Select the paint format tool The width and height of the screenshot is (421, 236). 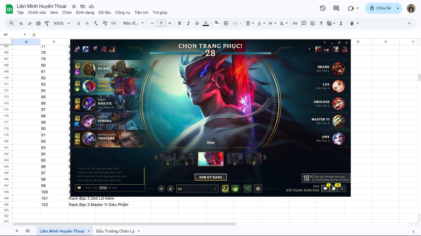coord(47,23)
